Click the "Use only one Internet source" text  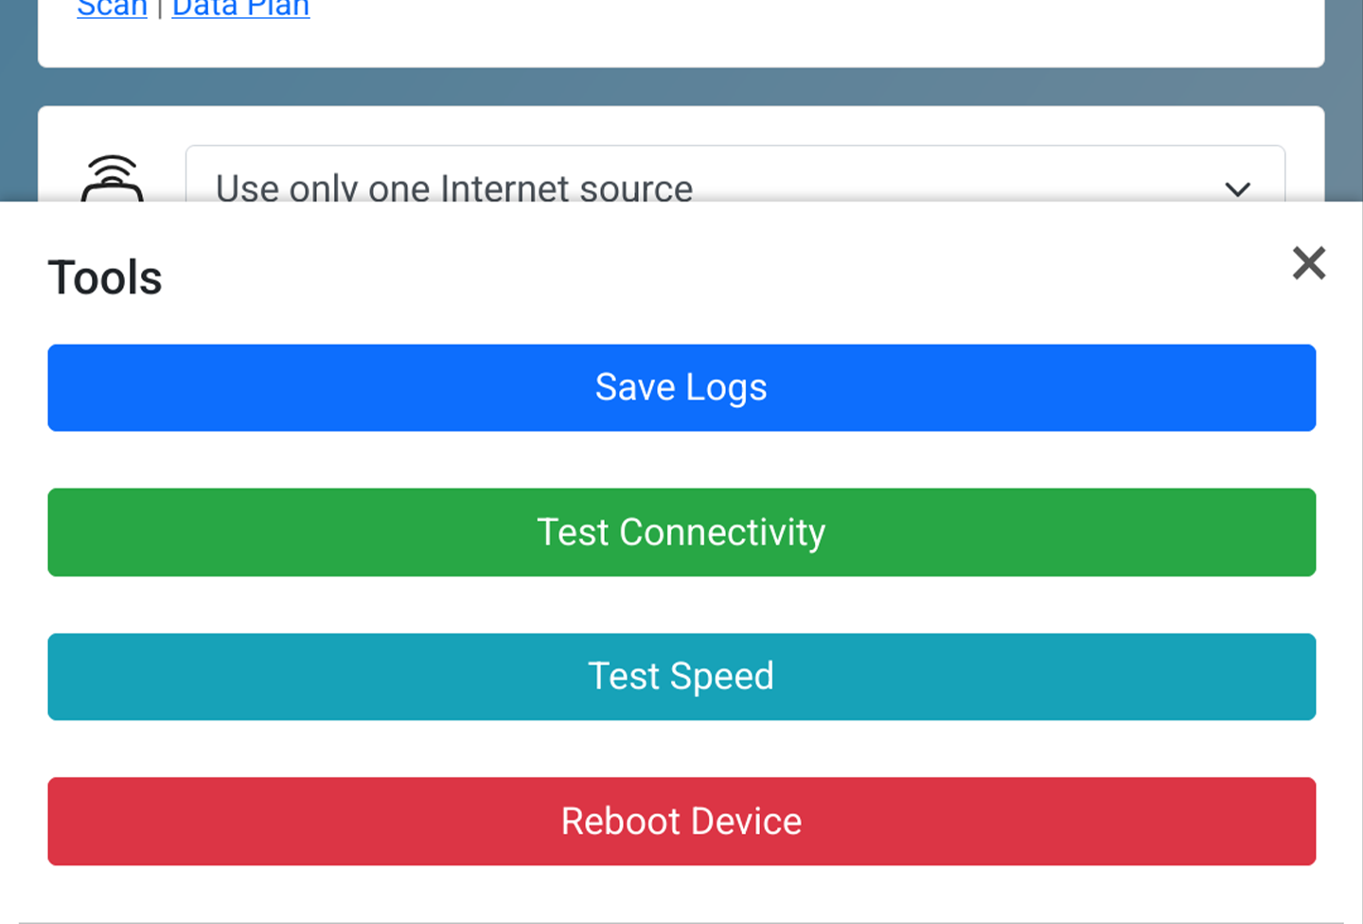(x=454, y=188)
